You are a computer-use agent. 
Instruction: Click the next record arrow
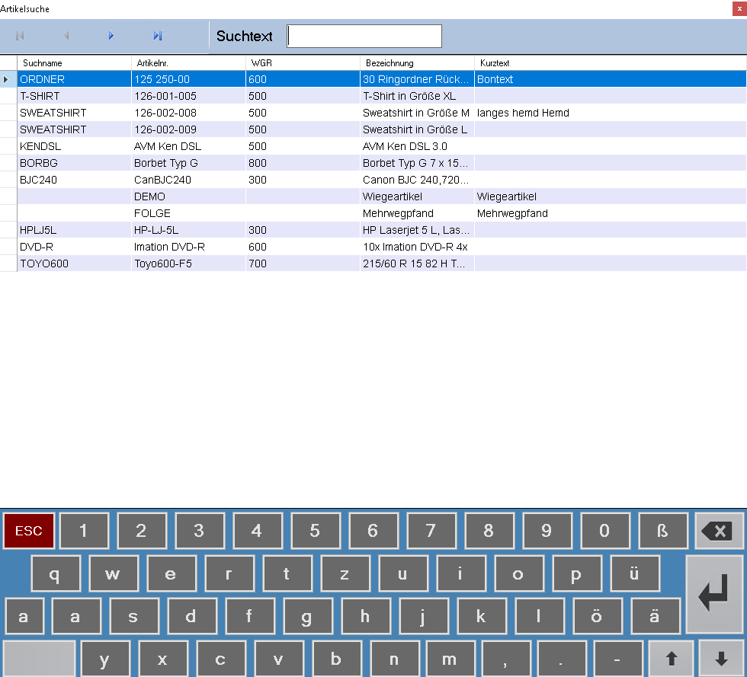pyautogui.click(x=111, y=36)
